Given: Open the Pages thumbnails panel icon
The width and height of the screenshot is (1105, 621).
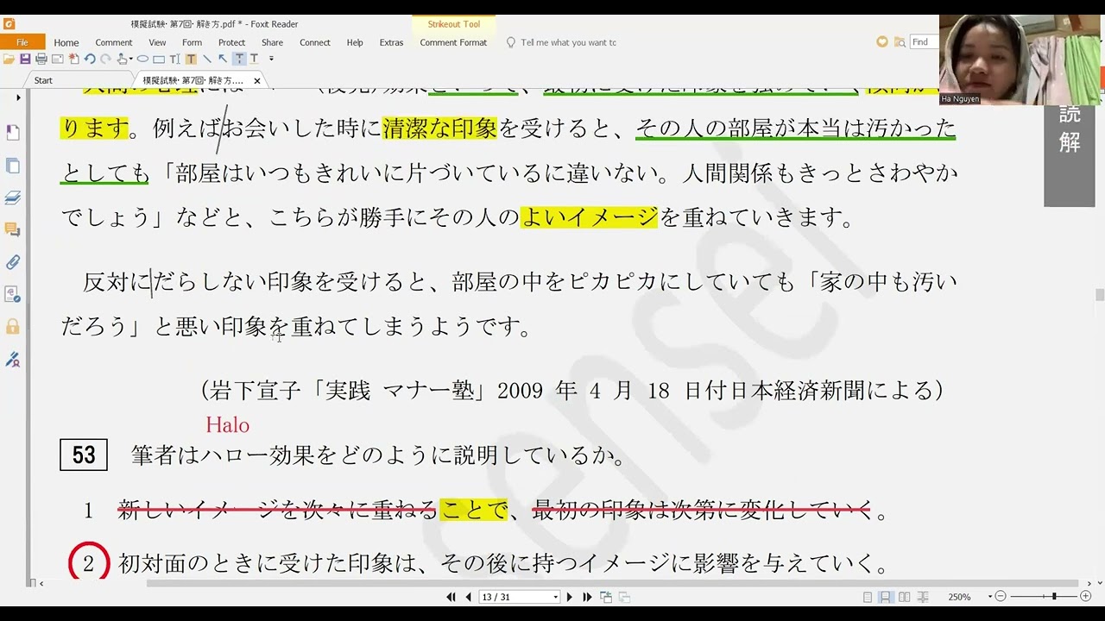Looking at the screenshot, I should [x=13, y=166].
